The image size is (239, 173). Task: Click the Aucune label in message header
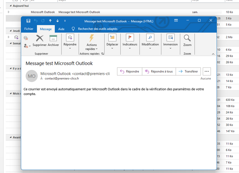coord(206,79)
